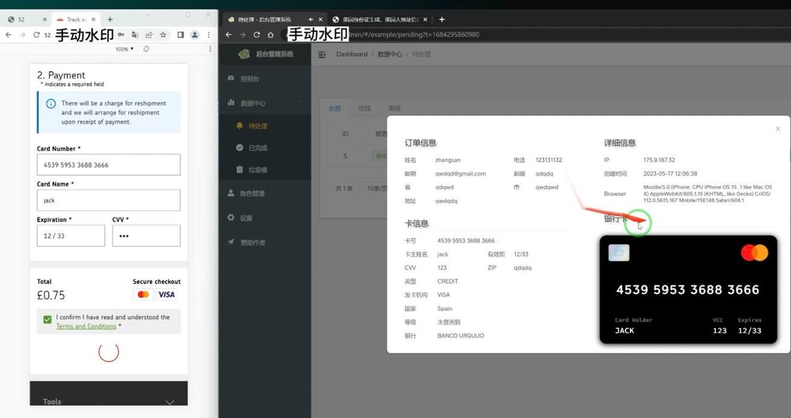Mute the audio on the 待处理 tab

pos(311,20)
